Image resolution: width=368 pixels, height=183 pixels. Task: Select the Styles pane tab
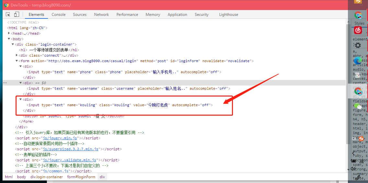click(359, 23)
